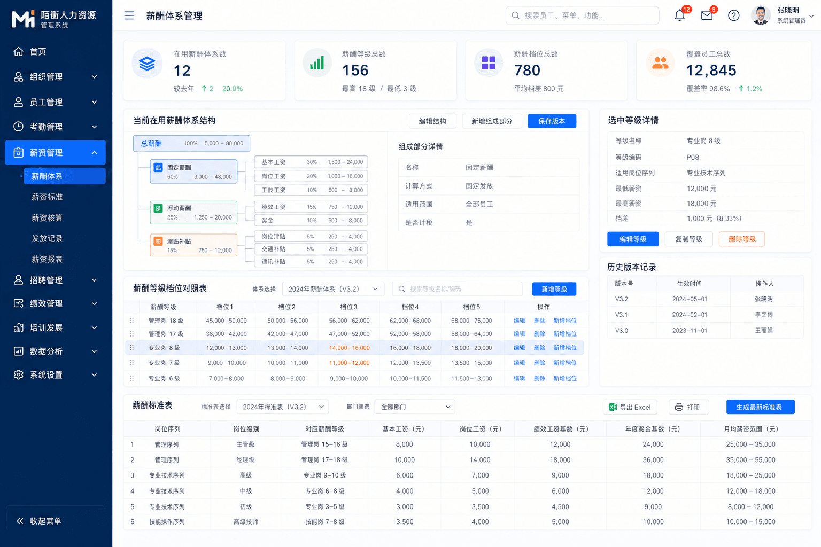Click the home icon for 首页

[x=19, y=51]
